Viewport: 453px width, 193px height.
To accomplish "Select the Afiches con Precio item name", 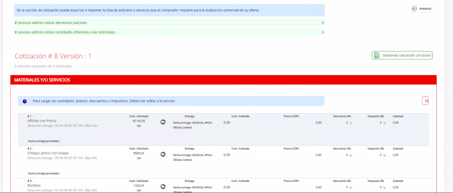I will pos(42,121).
